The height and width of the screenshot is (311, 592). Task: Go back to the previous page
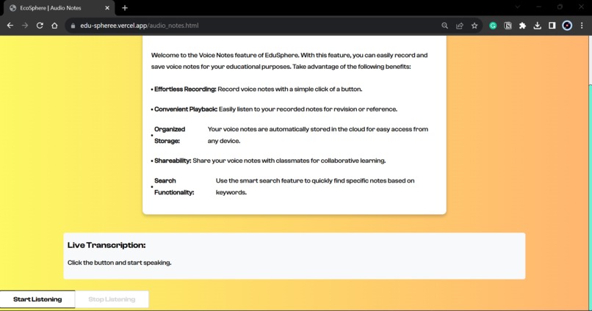pos(10,26)
